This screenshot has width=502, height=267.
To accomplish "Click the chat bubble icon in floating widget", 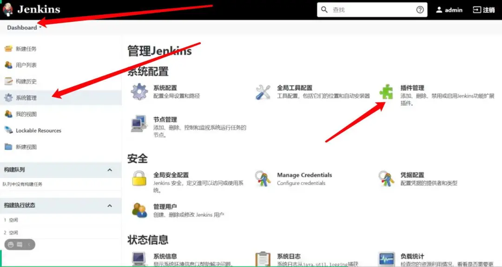I will click(x=20, y=245).
